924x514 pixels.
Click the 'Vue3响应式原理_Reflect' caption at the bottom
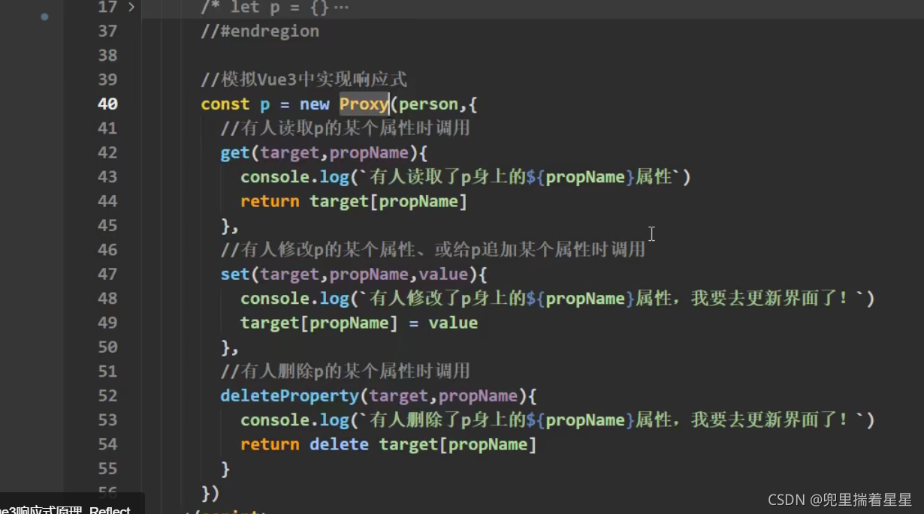point(66,509)
